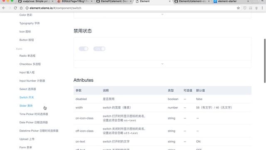Open Slider 滑块 in sidebar
266x150 pixels.
point(26,106)
